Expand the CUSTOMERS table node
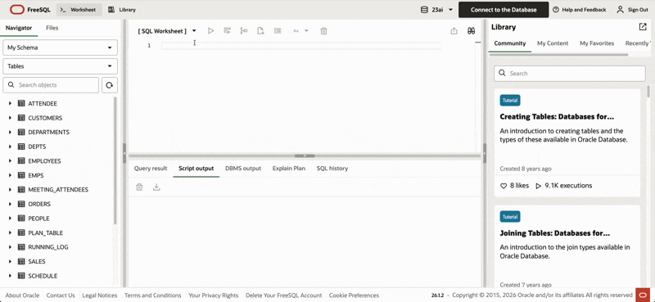This screenshot has height=302, width=655. [10, 118]
